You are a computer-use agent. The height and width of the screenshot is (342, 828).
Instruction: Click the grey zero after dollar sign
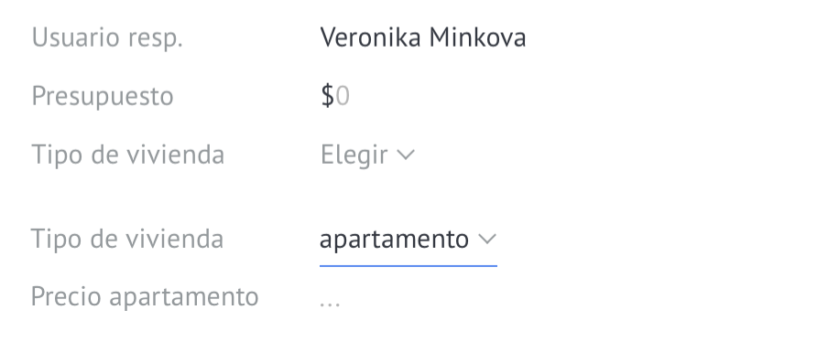click(x=343, y=96)
